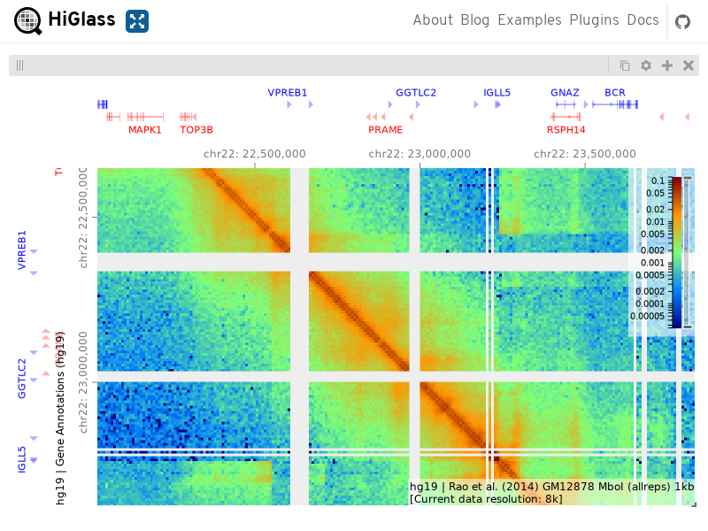The image size is (708, 531).
Task: Click the MAPK1 gene annotation label
Action: click(x=144, y=130)
